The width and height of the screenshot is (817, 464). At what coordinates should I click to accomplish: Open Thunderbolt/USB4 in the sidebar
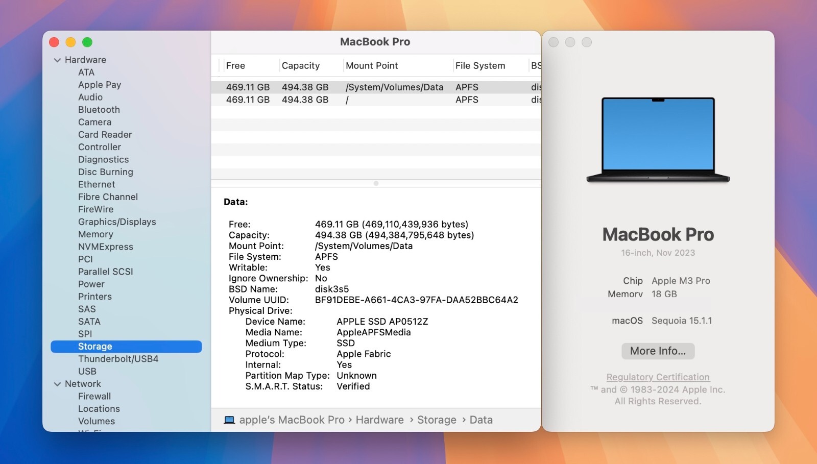[118, 359]
